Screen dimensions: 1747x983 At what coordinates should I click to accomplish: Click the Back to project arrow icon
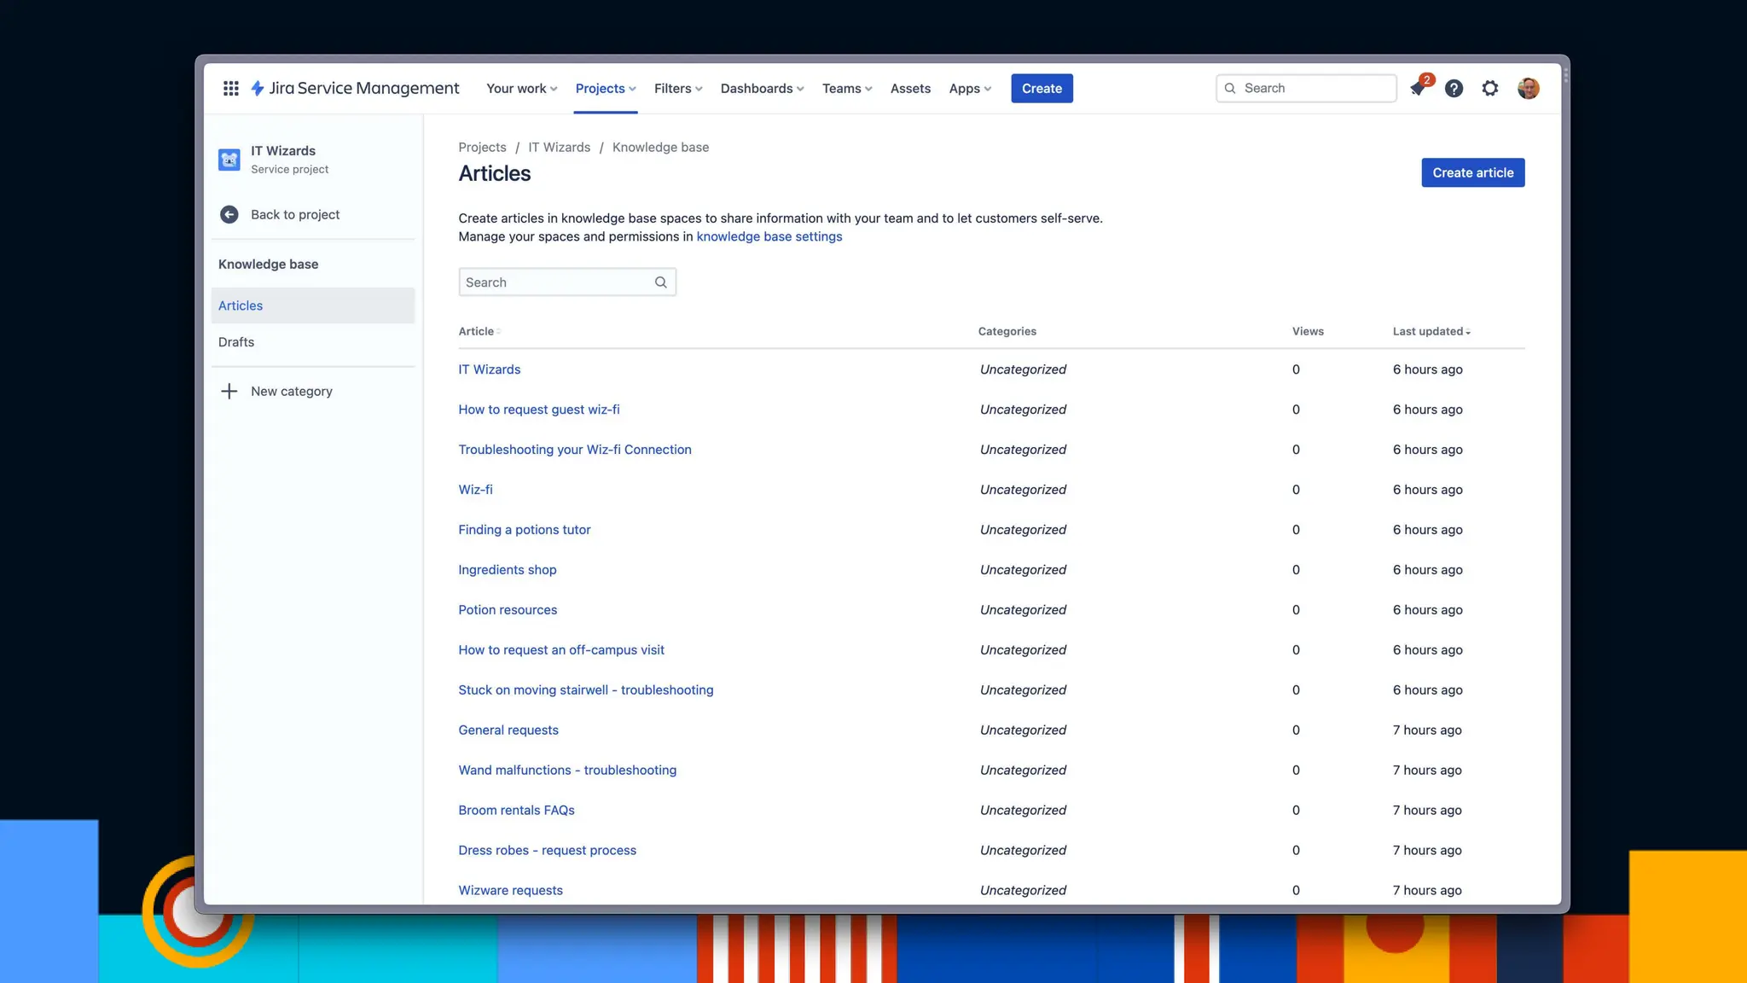tap(229, 214)
